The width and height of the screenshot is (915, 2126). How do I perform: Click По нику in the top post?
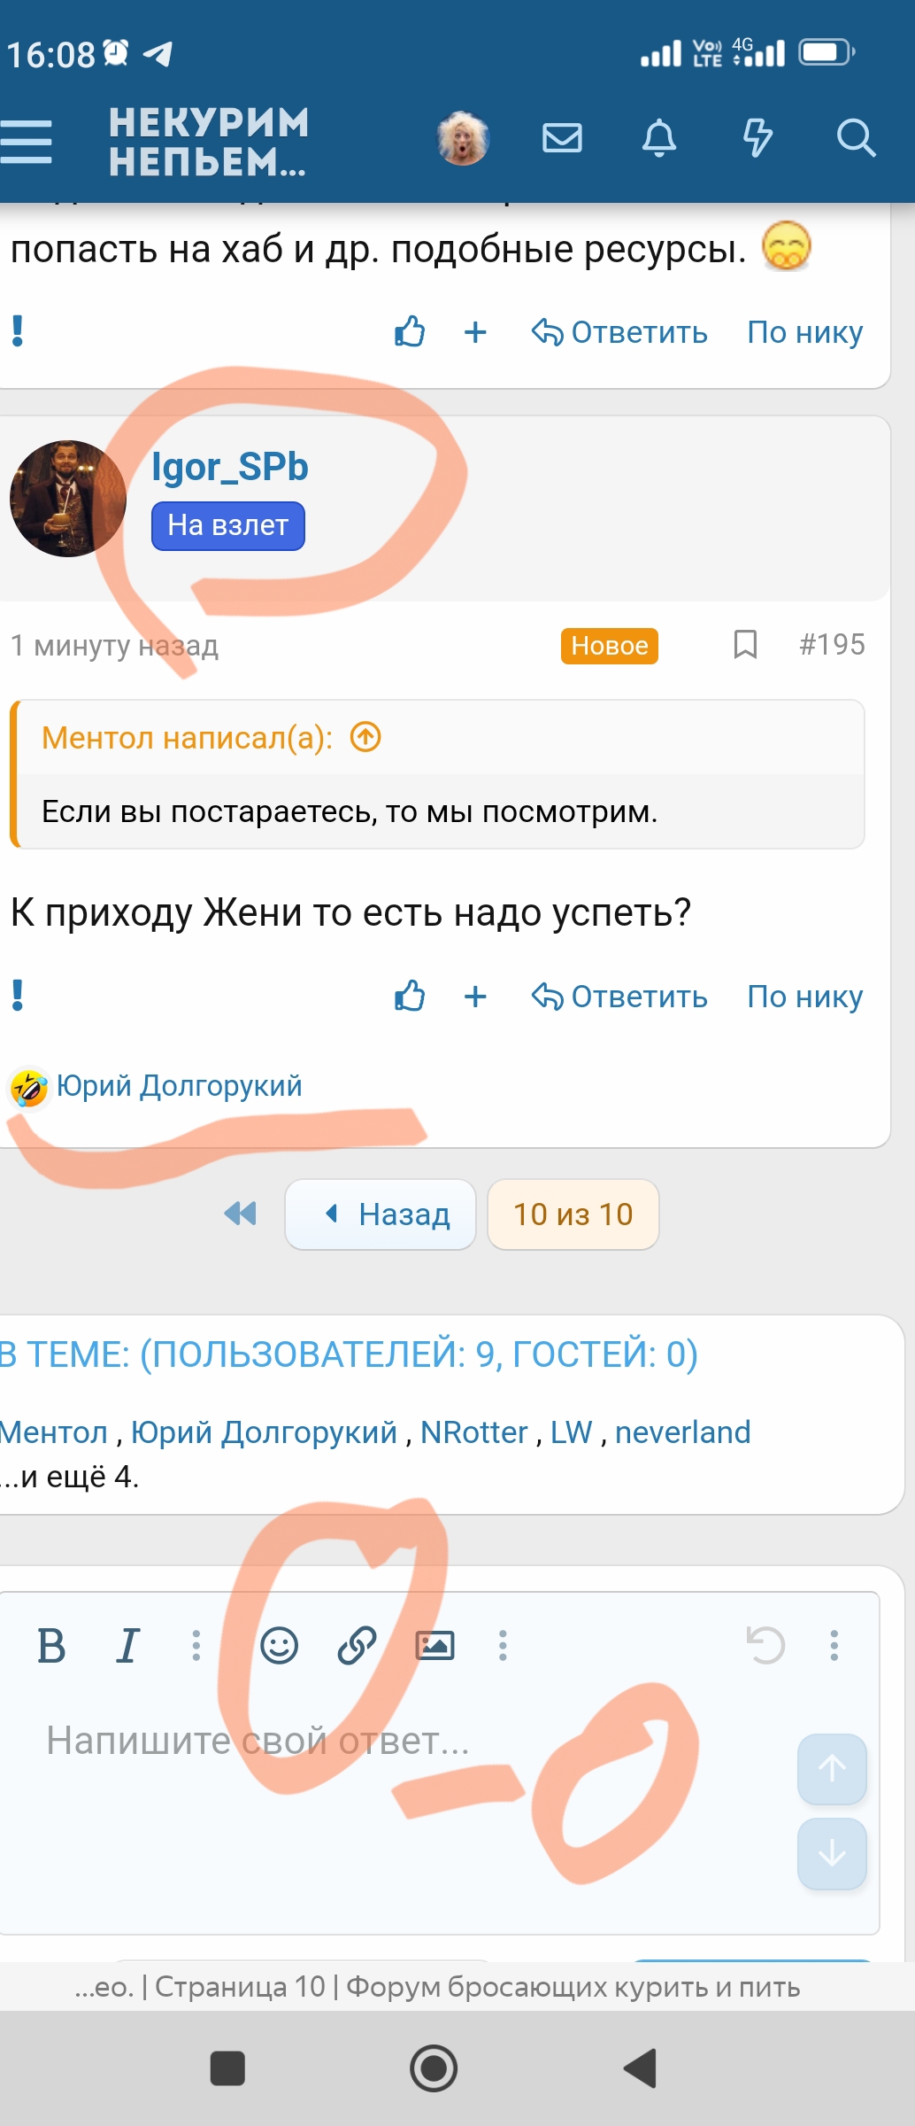click(804, 332)
